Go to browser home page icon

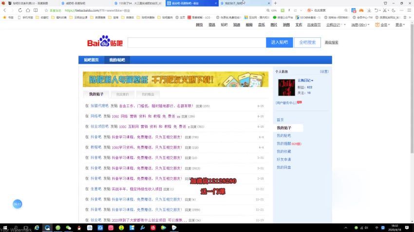coord(28,10)
